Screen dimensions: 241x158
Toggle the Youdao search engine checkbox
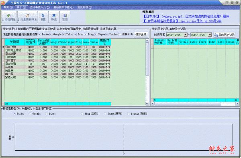coord(107,35)
